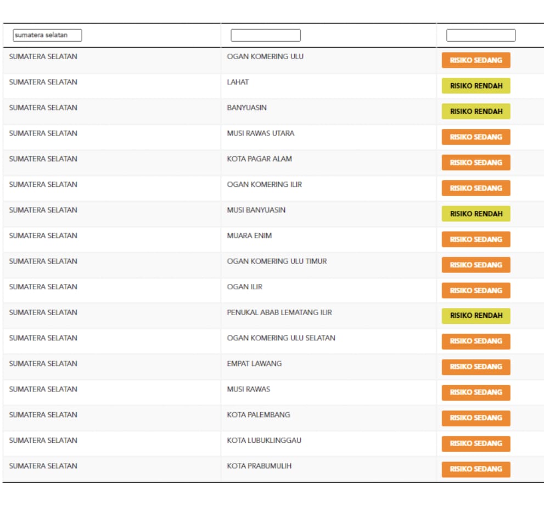Open Risiko Sedang badge for Ogan Komering Ilir
The width and height of the screenshot is (544, 508).
click(476, 189)
